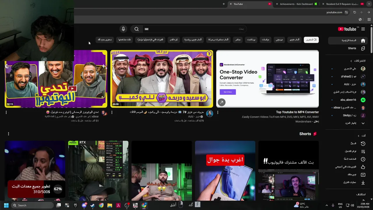Click the youtube.com address bar
The image size is (373, 210).
pos(334,12)
